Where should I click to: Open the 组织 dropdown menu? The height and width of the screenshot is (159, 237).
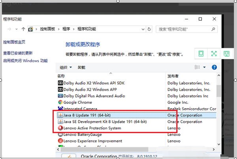[x=66, y=67]
